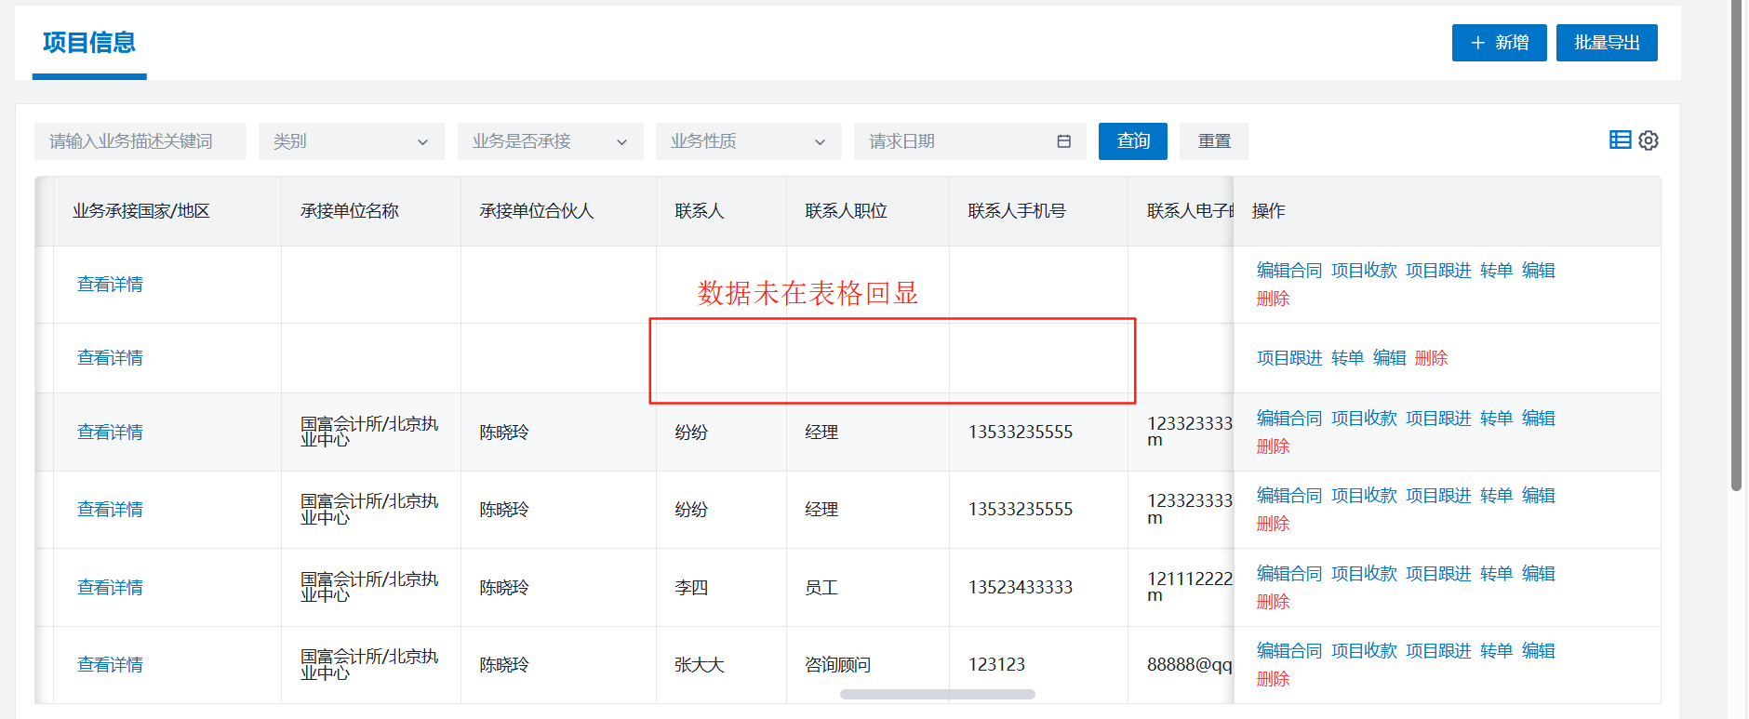Open 查看详情 link in first row

click(110, 285)
